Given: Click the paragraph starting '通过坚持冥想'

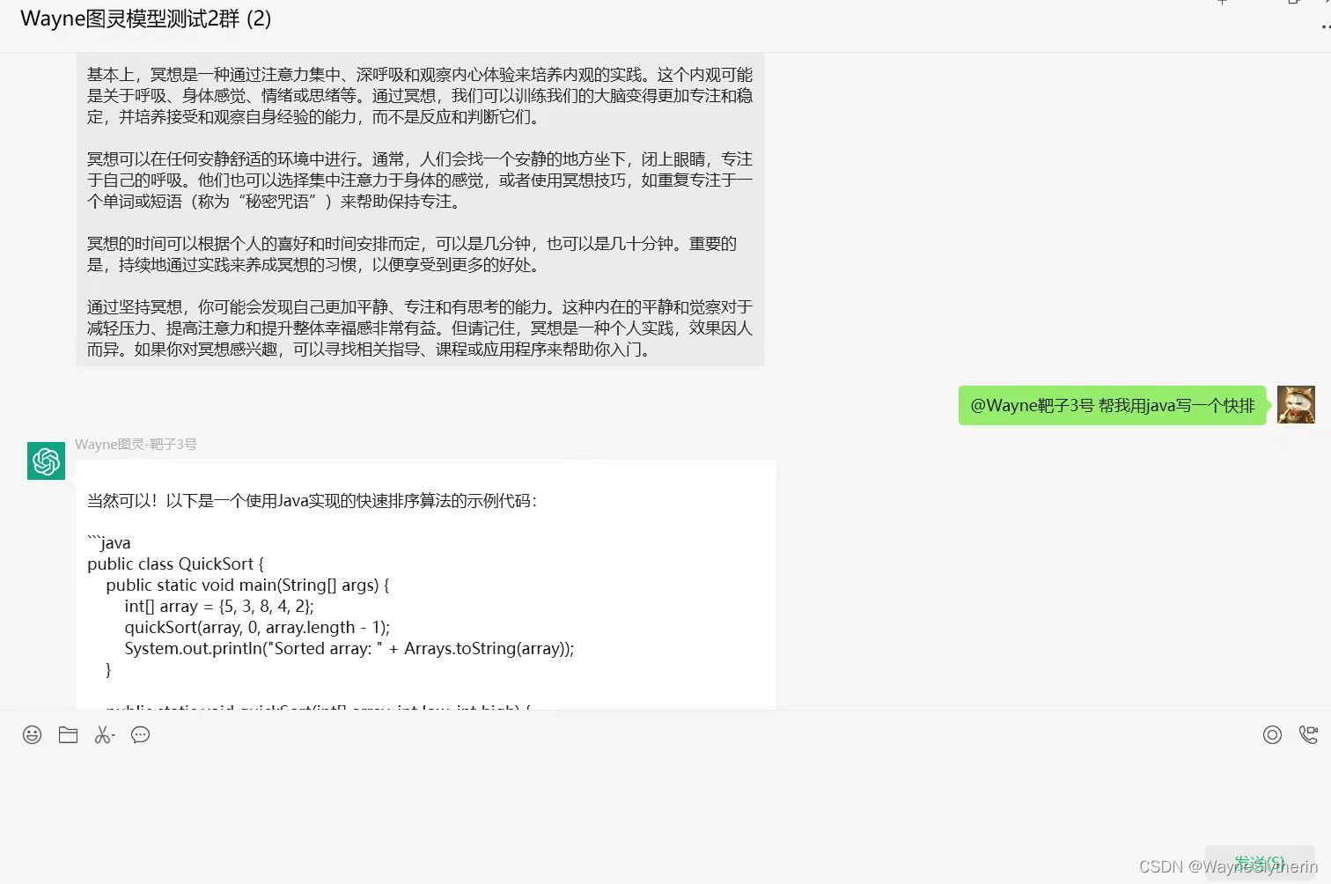Looking at the screenshot, I should click(x=420, y=328).
